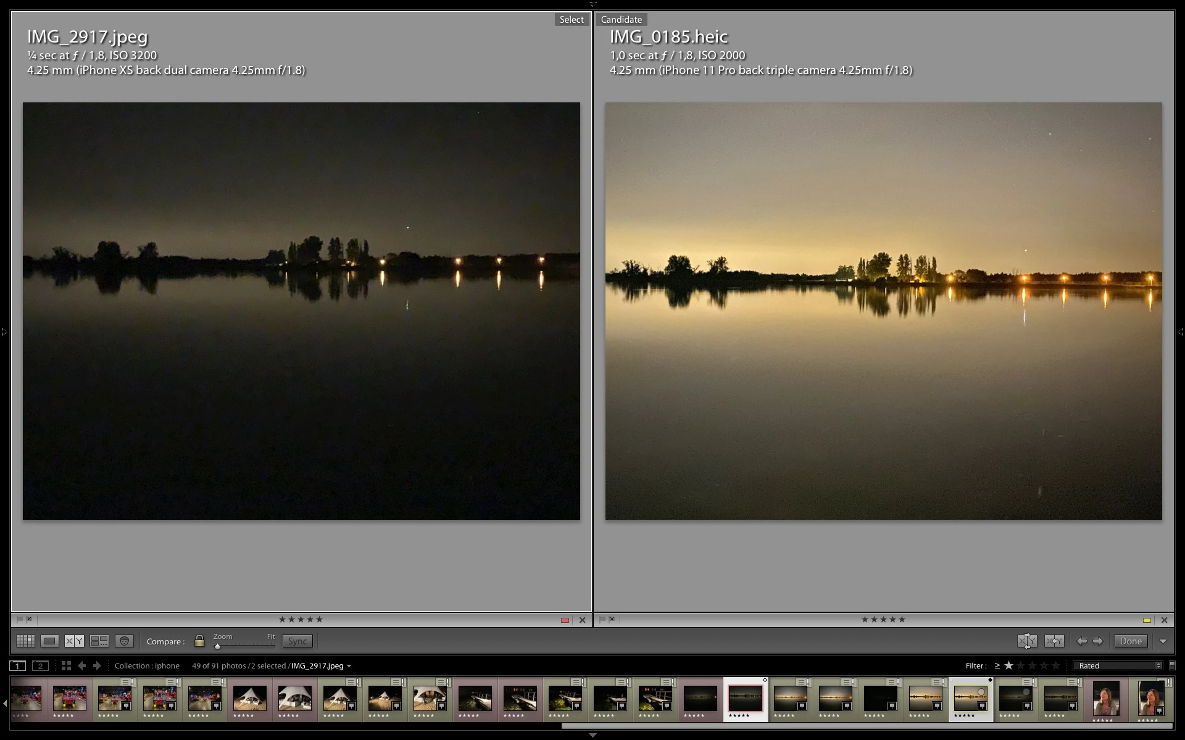Swap Select and Candidate photos
This screenshot has height=740, width=1185.
click(1027, 641)
